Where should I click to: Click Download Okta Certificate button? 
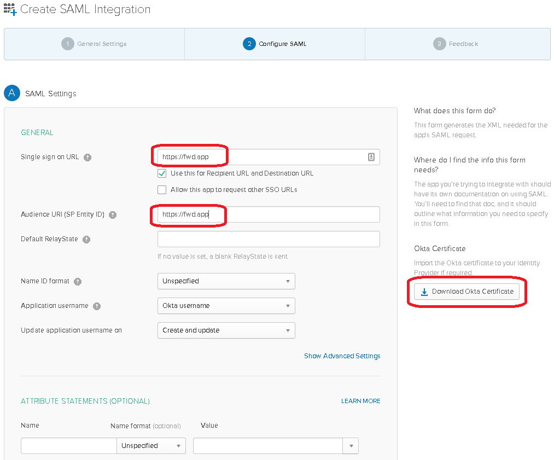[466, 292]
